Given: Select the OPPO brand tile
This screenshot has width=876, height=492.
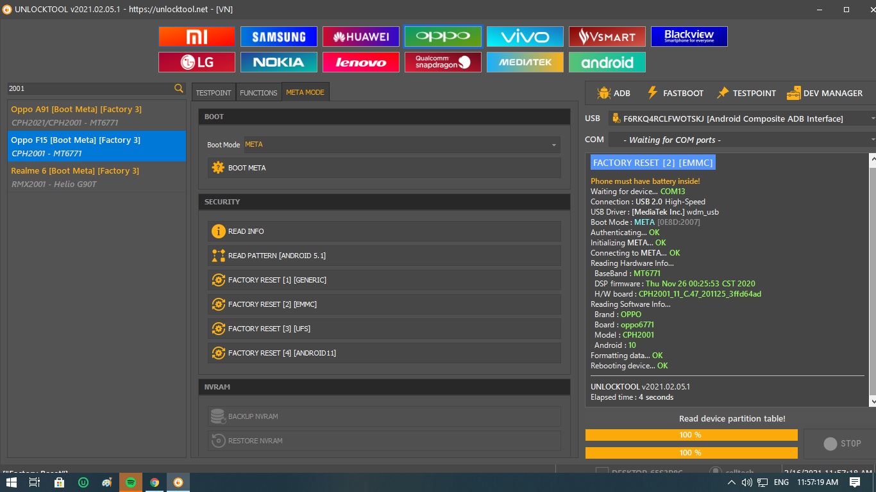Looking at the screenshot, I should click(x=443, y=37).
